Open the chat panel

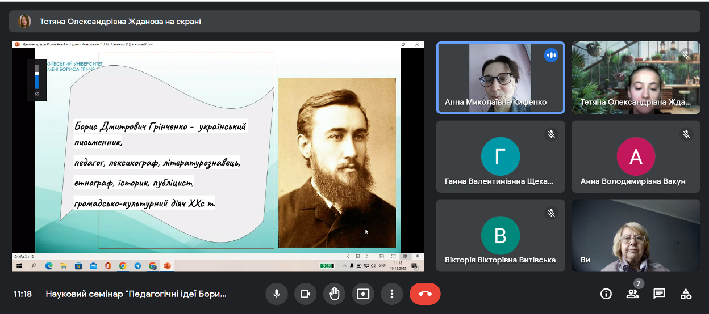pos(659,294)
